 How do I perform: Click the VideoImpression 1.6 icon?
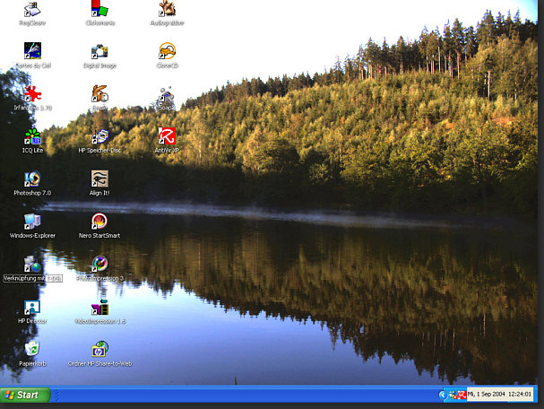[x=99, y=307]
